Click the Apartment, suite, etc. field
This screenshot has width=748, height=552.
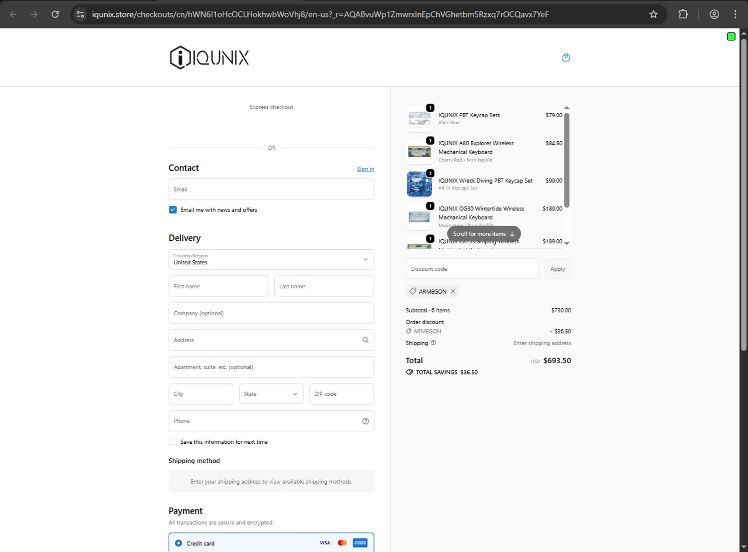pos(271,367)
